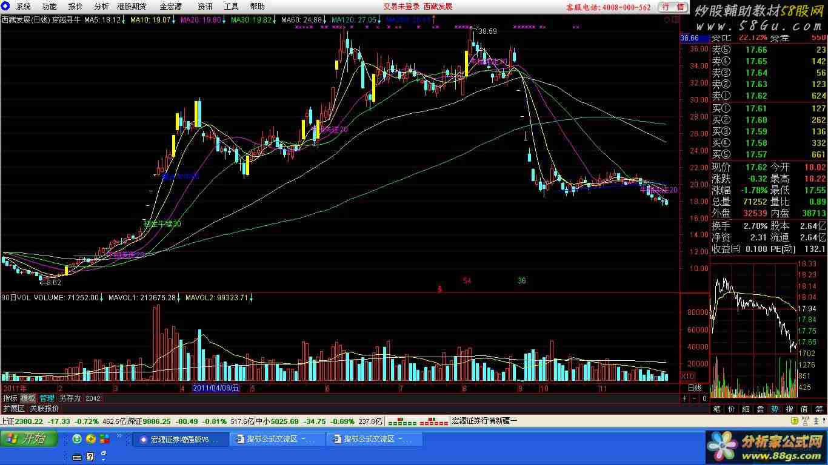
Task: Open the 分析 menu
Action: coord(101,7)
